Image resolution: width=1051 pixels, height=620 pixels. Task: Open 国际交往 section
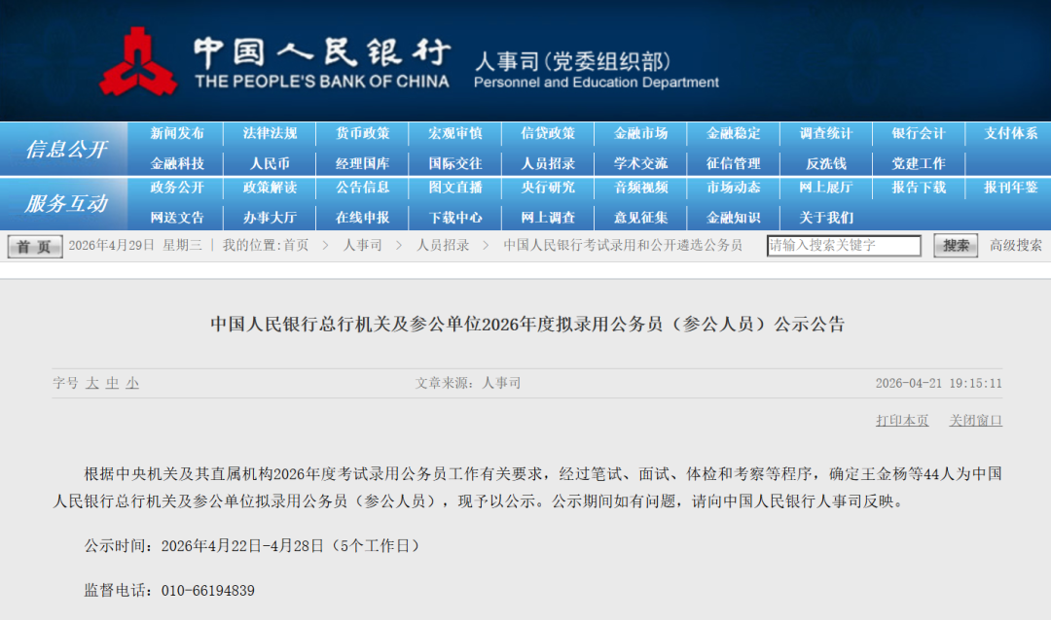tap(455, 163)
